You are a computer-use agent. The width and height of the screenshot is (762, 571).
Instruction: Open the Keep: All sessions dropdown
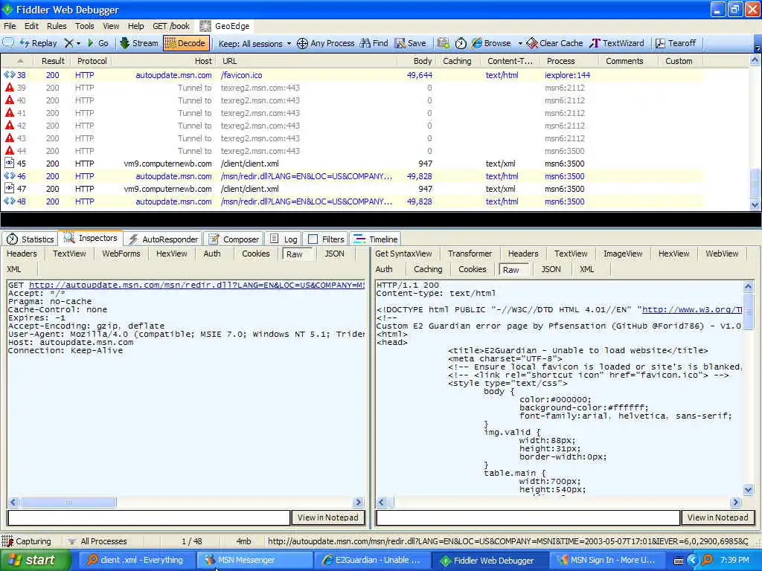254,44
